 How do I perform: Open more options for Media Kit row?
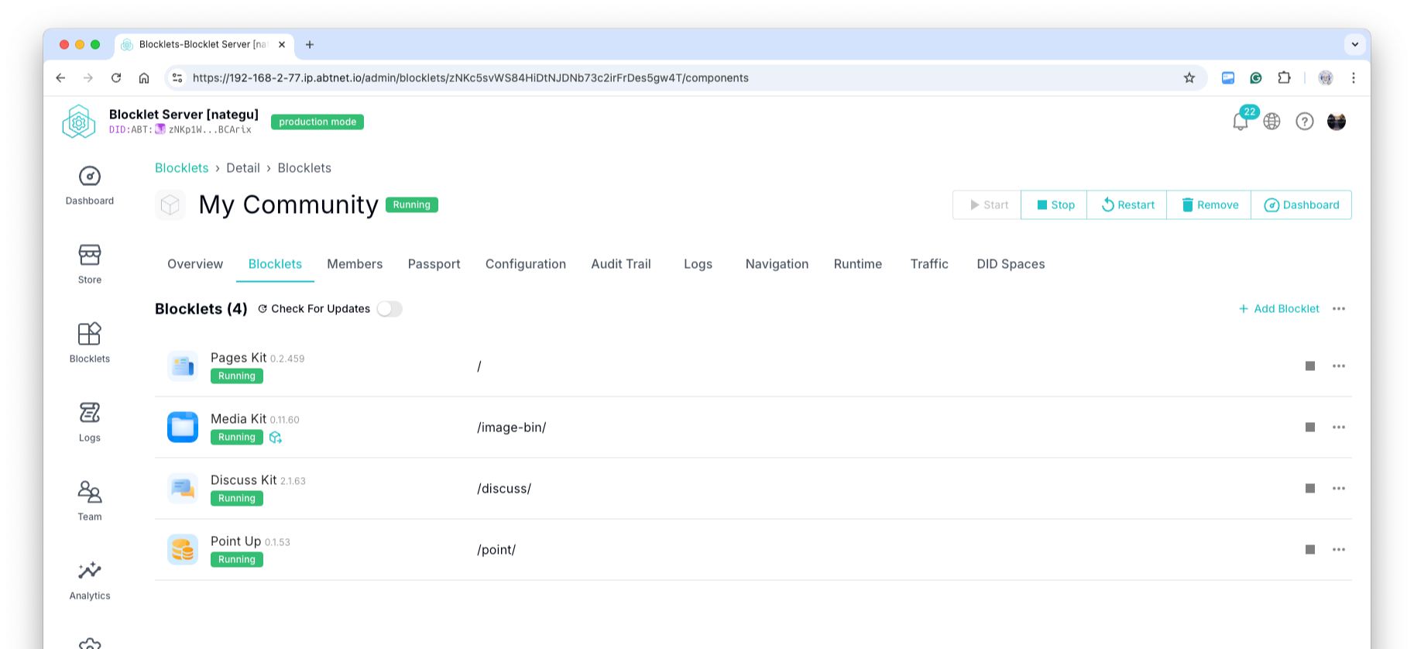[1338, 428]
